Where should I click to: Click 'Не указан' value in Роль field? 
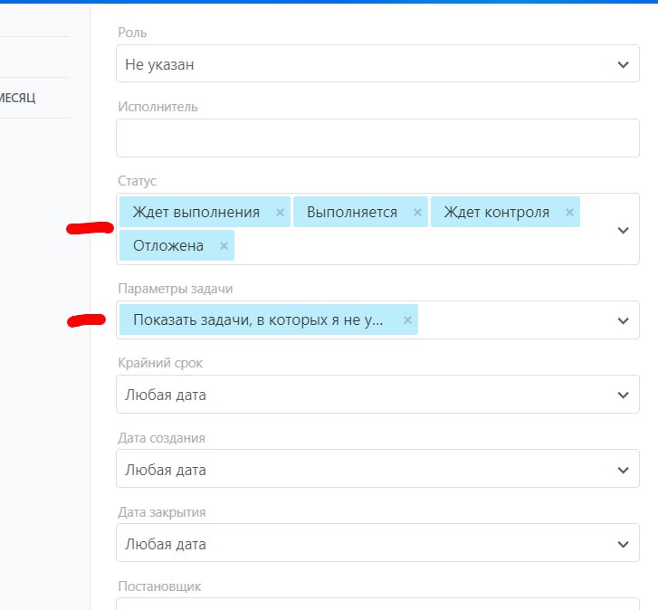tap(159, 65)
